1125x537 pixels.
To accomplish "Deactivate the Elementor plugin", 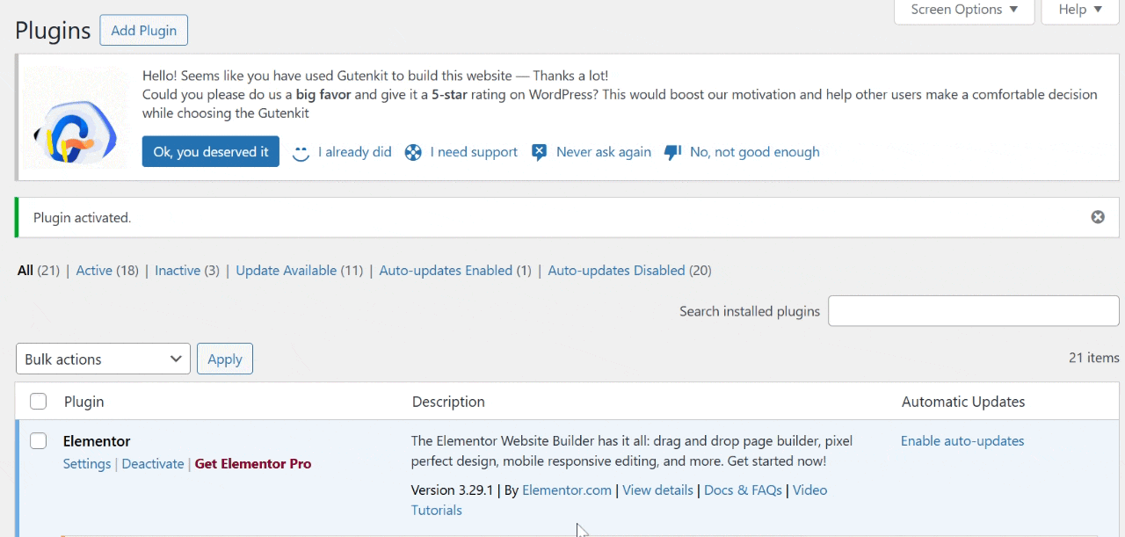I will [x=153, y=463].
